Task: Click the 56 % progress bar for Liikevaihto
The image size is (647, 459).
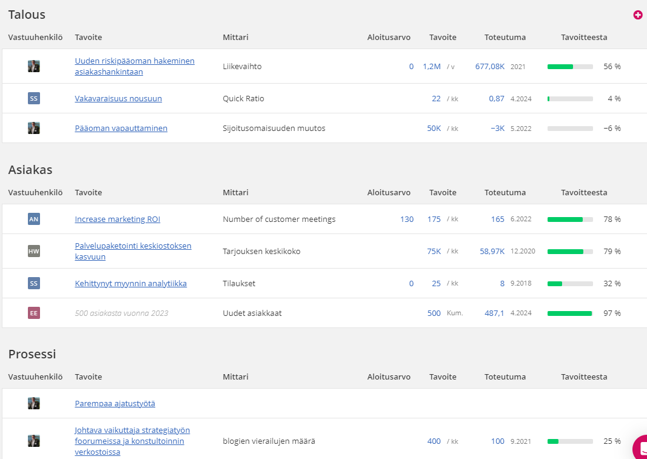Action: point(570,67)
